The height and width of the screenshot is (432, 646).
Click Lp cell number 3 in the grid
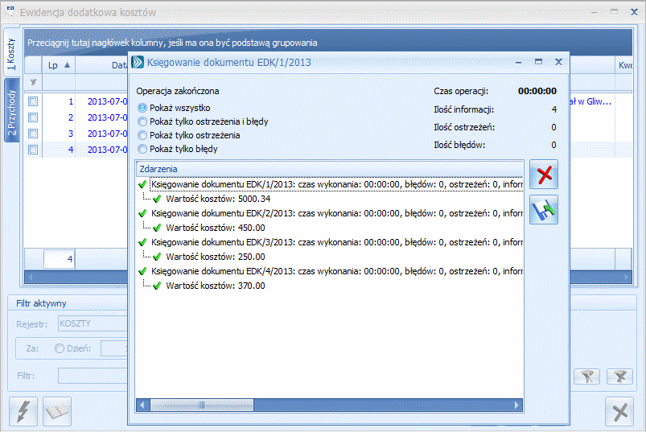click(x=59, y=134)
